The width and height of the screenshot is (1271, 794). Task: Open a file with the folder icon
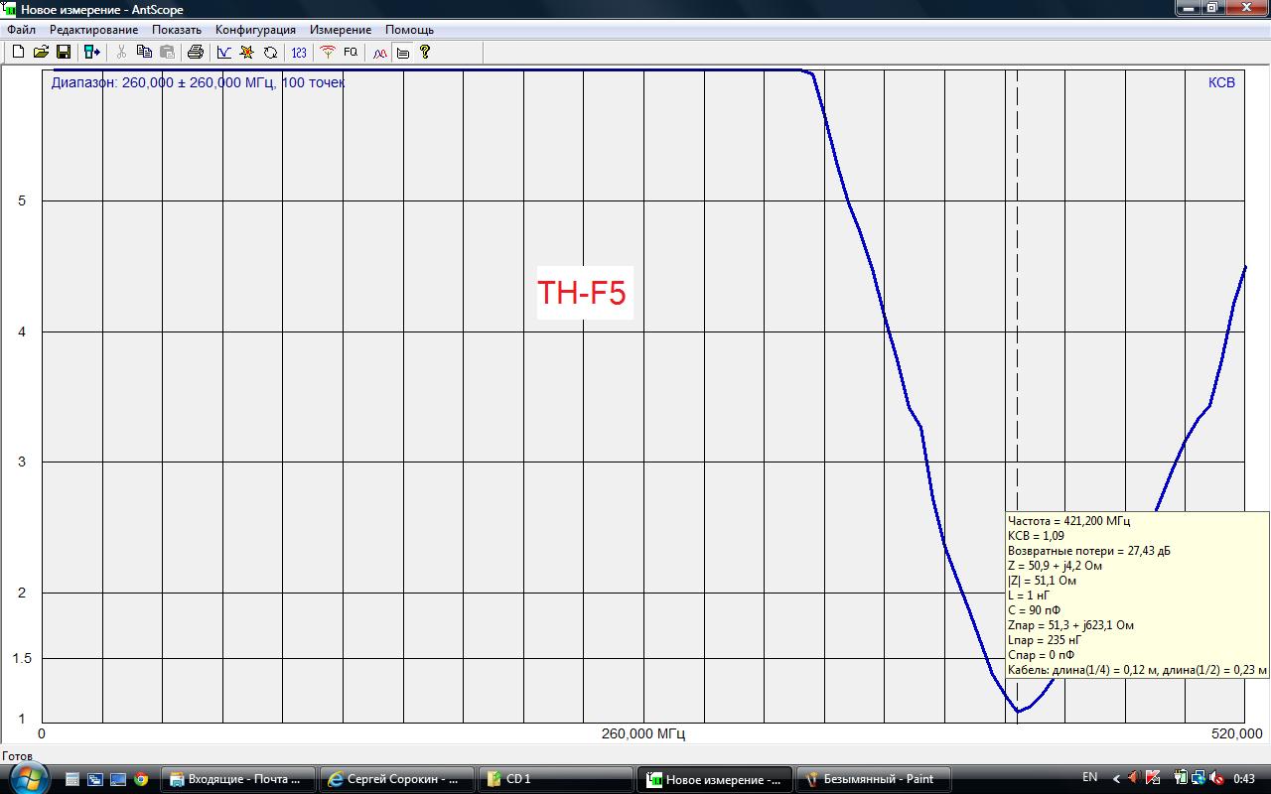pos(41,52)
